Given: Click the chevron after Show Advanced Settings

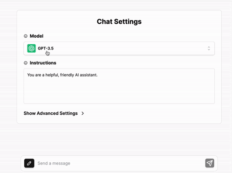Looking at the screenshot, I should pos(82,113).
